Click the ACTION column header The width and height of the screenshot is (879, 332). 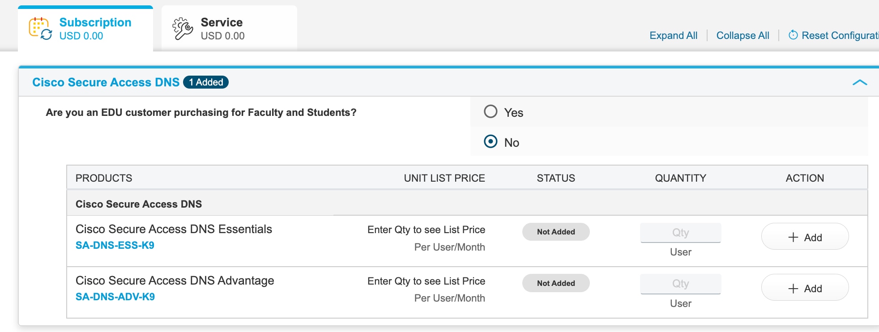[805, 178]
